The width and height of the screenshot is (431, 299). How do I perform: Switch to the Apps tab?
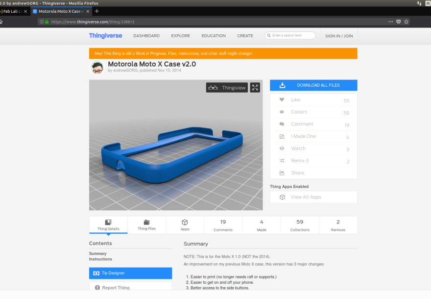pos(185,225)
